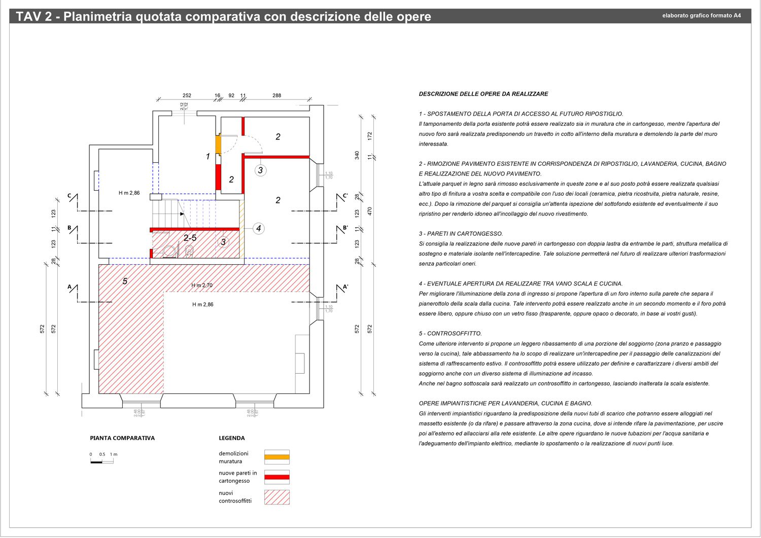Pick the red nuove pareti legend swatch
761x538 pixels.
coord(277,477)
